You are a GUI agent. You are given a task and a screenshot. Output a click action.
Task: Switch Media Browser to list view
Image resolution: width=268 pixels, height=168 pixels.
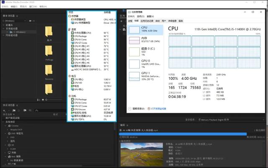point(39,100)
